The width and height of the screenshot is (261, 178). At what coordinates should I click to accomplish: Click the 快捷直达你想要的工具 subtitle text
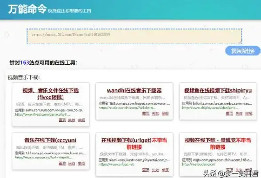click(69, 11)
